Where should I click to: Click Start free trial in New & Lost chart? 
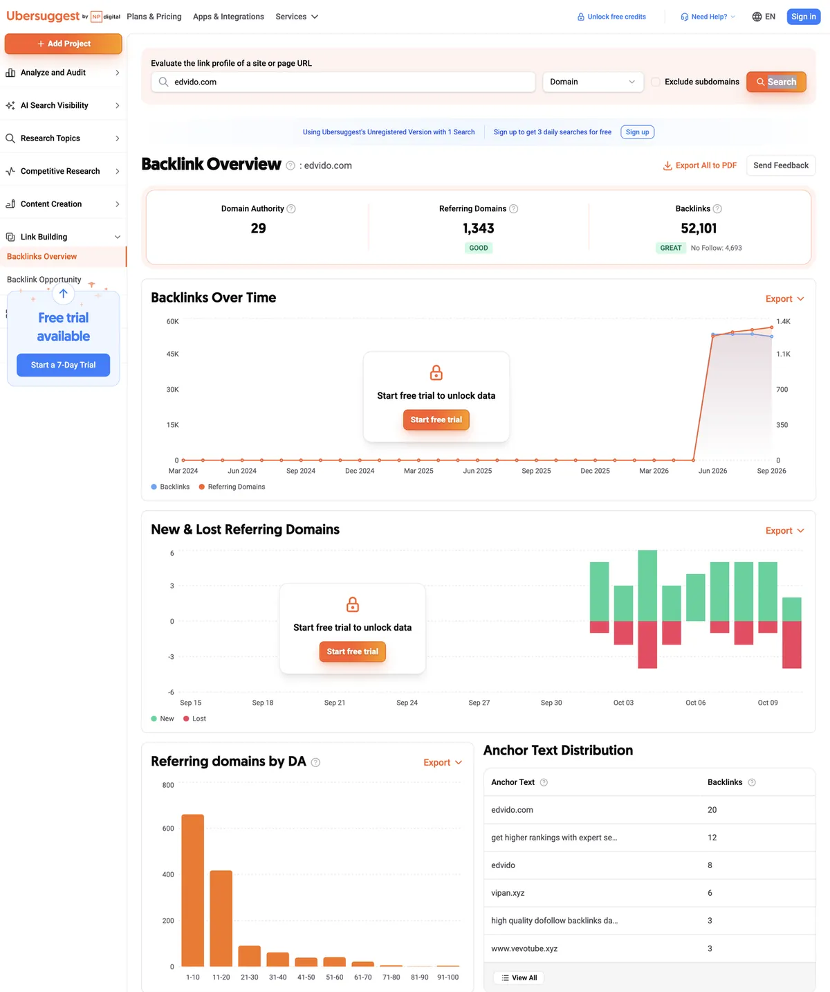pos(353,651)
